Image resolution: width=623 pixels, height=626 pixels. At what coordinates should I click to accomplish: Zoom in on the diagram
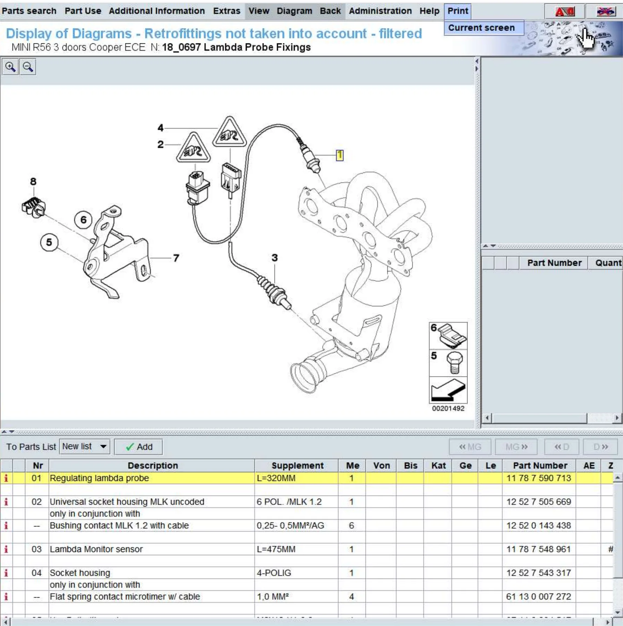coord(10,67)
